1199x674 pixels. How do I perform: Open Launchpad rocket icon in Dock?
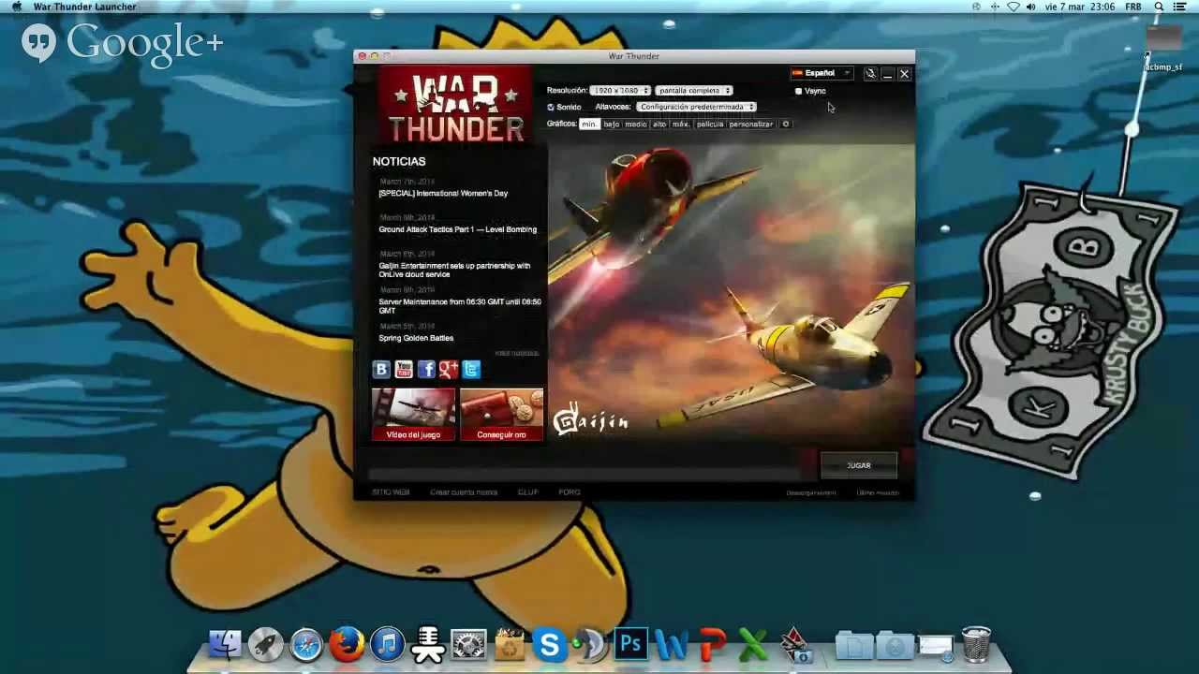[x=266, y=644]
